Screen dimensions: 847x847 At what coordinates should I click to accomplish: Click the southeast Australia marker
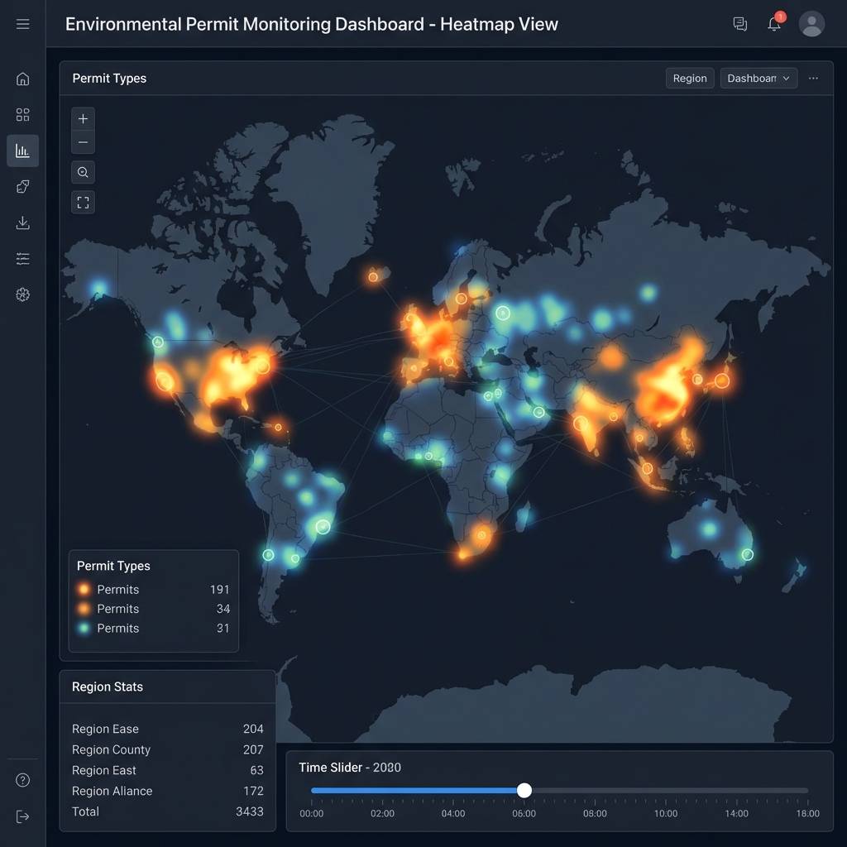click(748, 554)
